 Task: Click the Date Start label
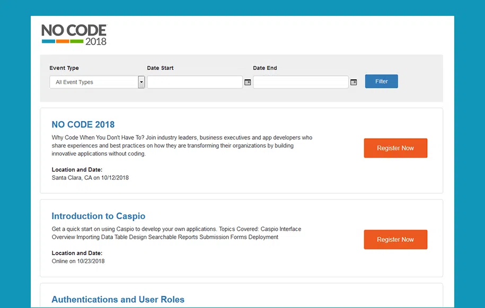tap(160, 68)
